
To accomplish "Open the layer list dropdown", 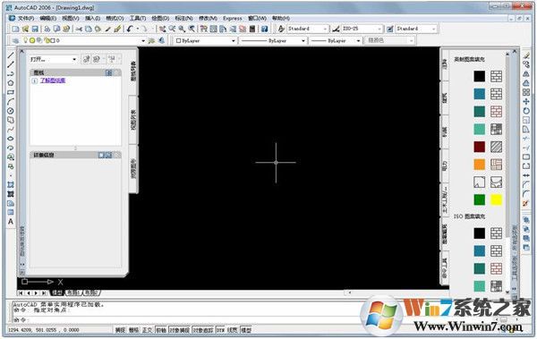I will [x=143, y=41].
